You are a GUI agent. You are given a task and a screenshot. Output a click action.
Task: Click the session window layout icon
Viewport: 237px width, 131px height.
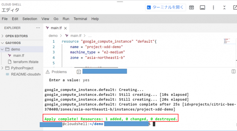[x=203, y=8]
